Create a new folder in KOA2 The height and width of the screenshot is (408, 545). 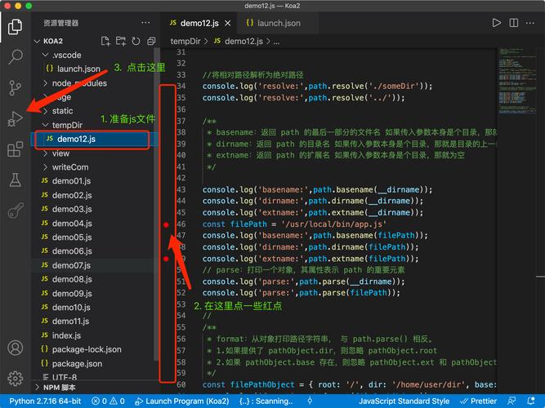coord(121,41)
